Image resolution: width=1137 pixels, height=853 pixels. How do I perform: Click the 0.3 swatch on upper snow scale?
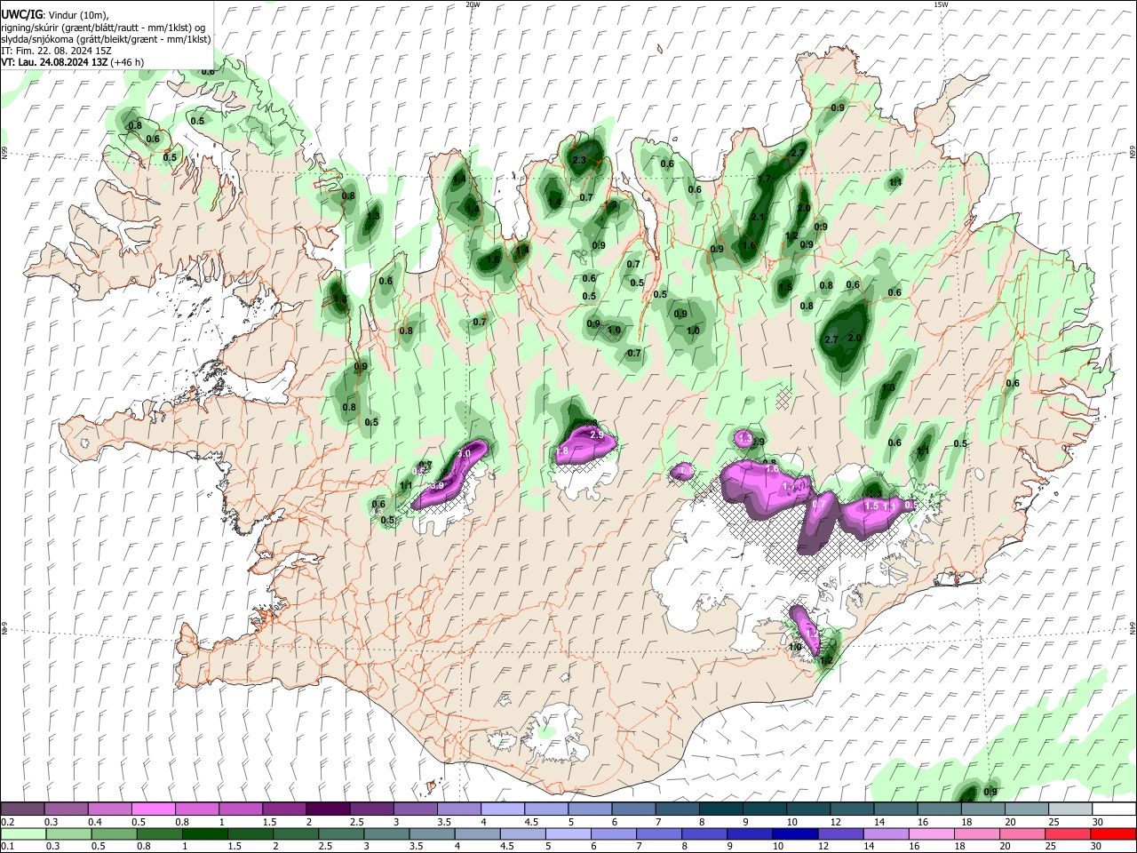click(66, 809)
